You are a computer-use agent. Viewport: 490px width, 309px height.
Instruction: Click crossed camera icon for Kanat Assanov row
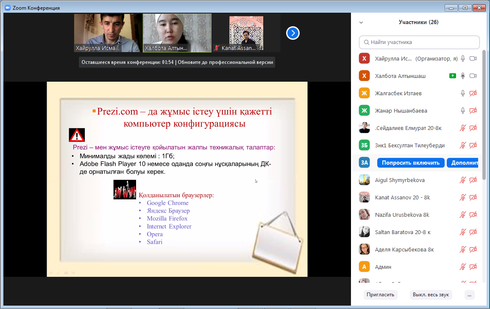[x=473, y=197]
